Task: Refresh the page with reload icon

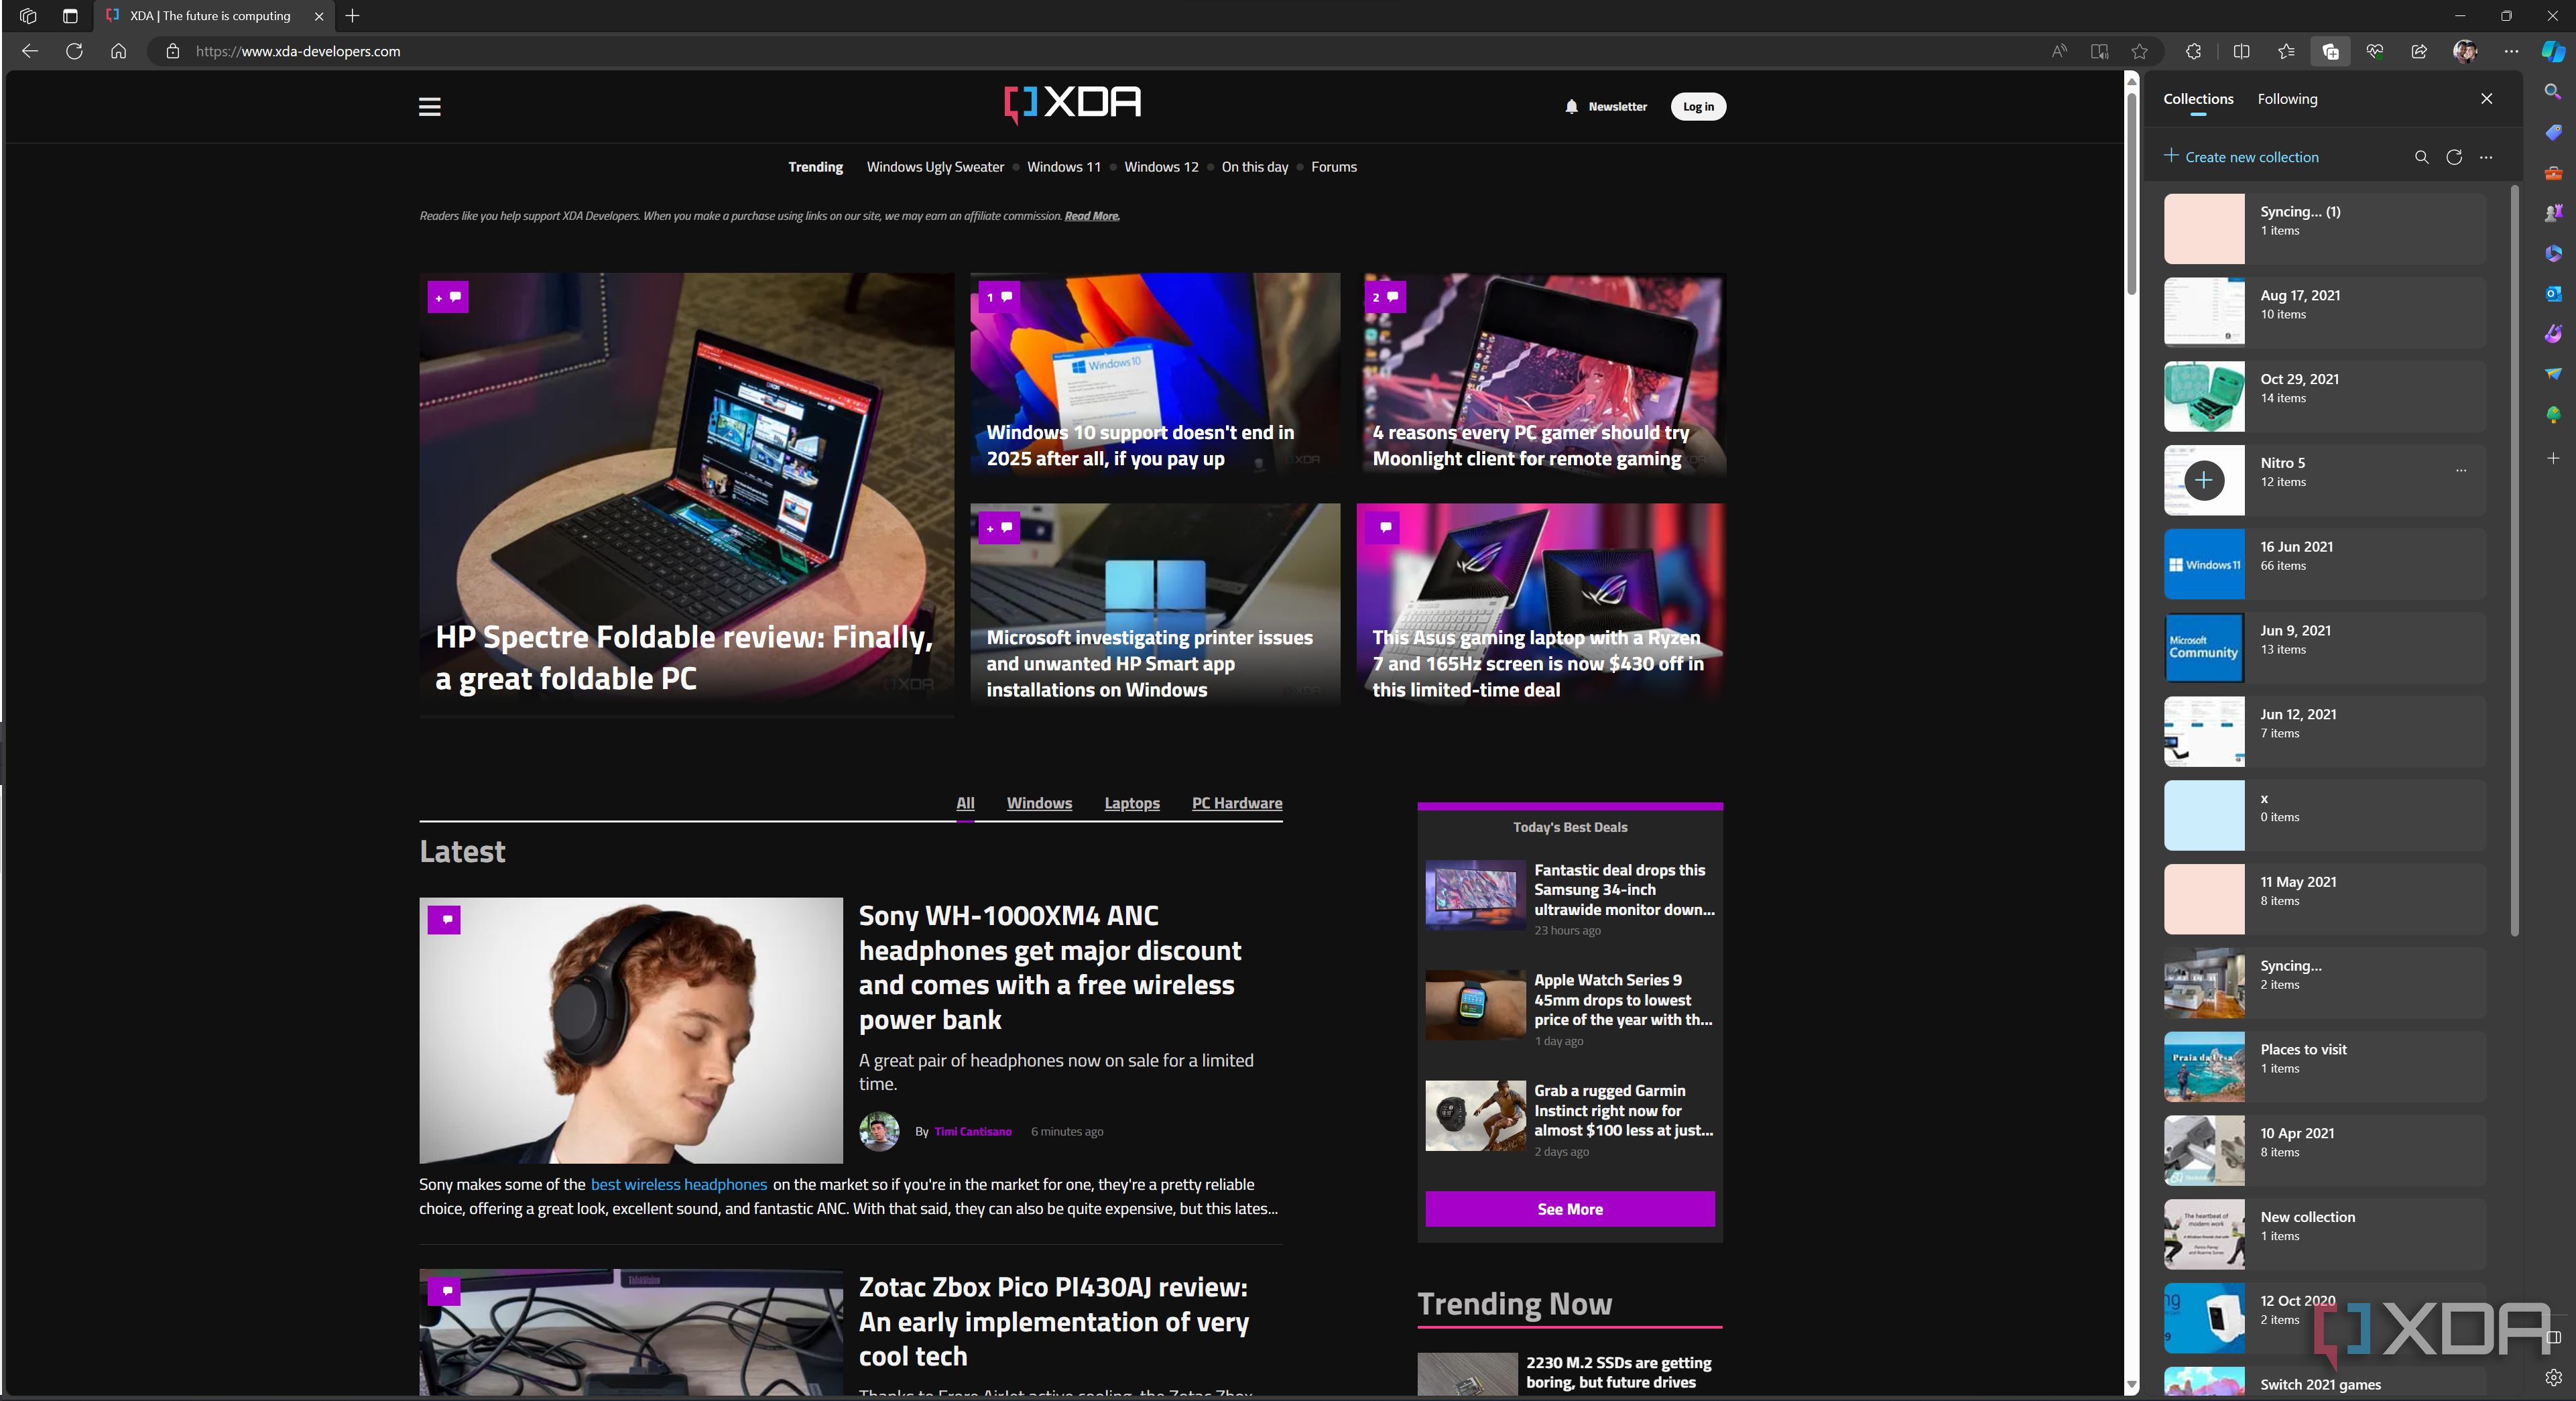Action: click(74, 51)
